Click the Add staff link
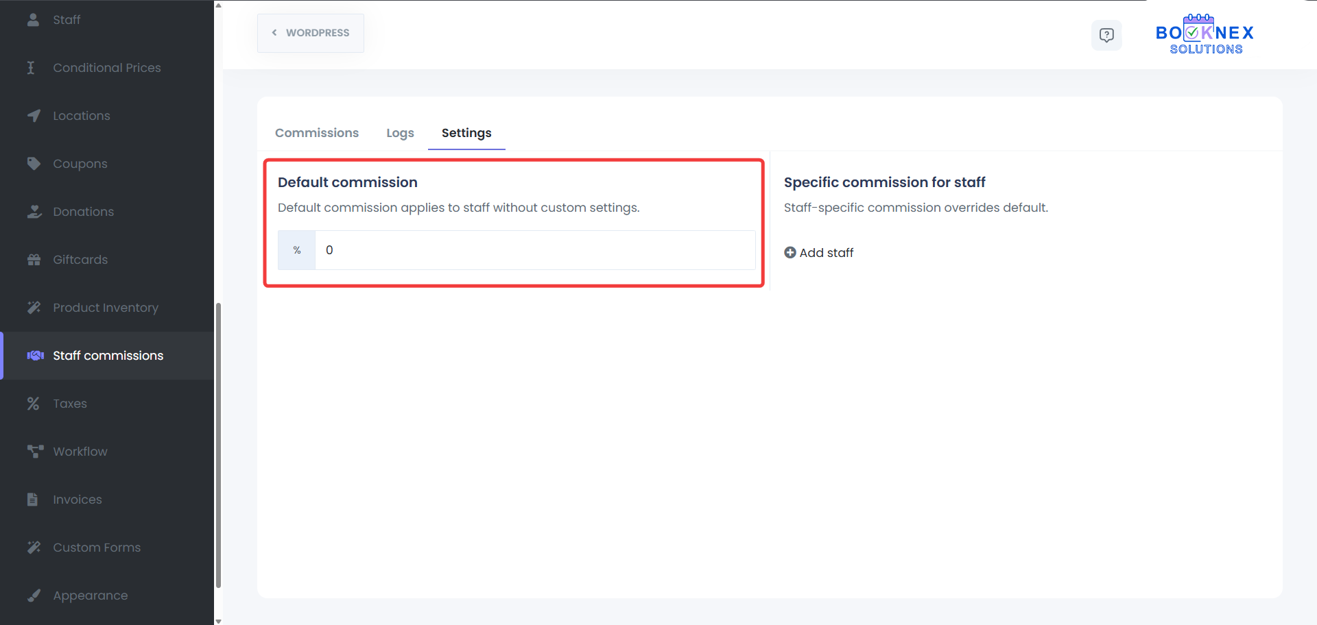Screen dimensions: 1317x625 (826, 253)
